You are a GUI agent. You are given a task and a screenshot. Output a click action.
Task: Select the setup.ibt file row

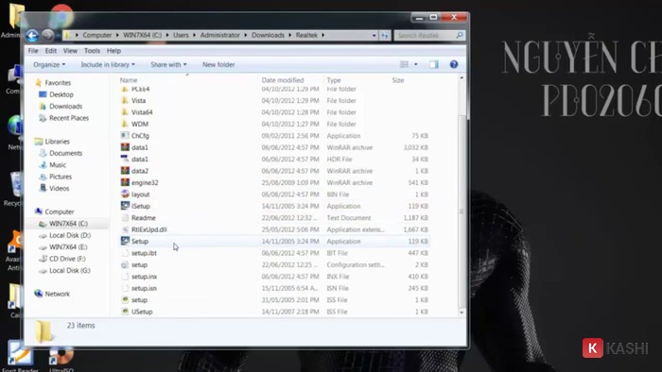[274, 253]
